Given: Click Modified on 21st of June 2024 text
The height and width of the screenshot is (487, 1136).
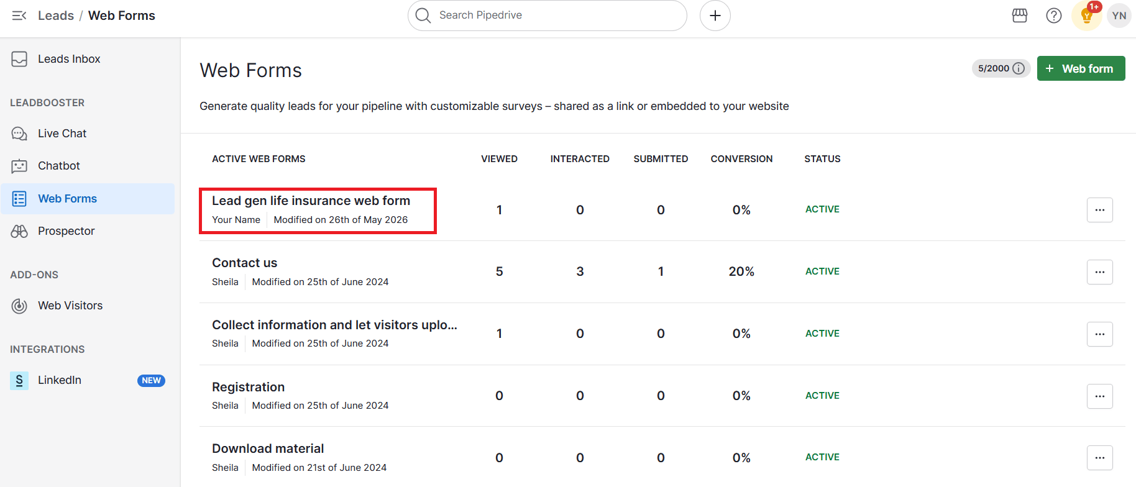Looking at the screenshot, I should coord(319,468).
